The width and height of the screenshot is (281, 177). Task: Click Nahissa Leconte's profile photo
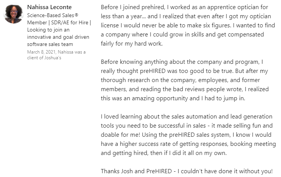[13, 14]
